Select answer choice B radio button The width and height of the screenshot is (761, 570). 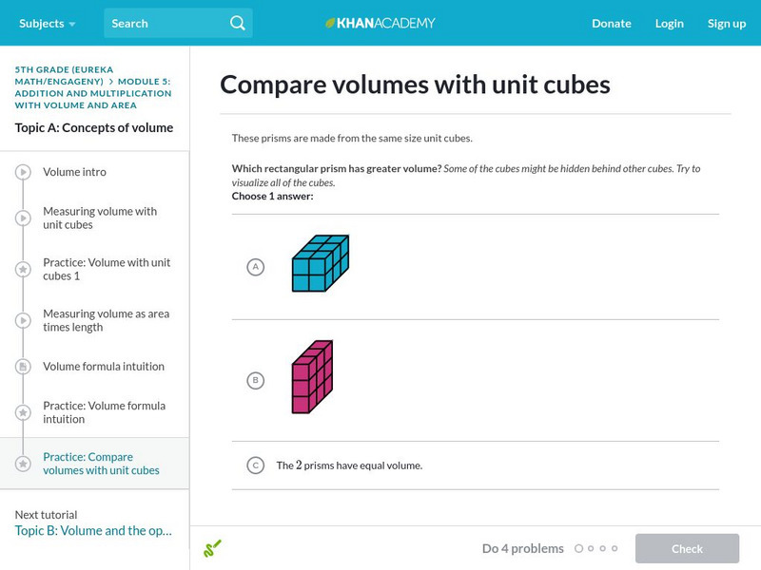(255, 381)
